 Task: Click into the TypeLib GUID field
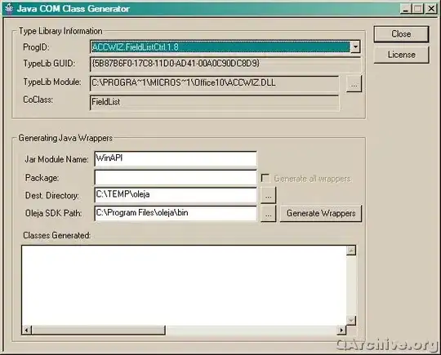pos(225,64)
